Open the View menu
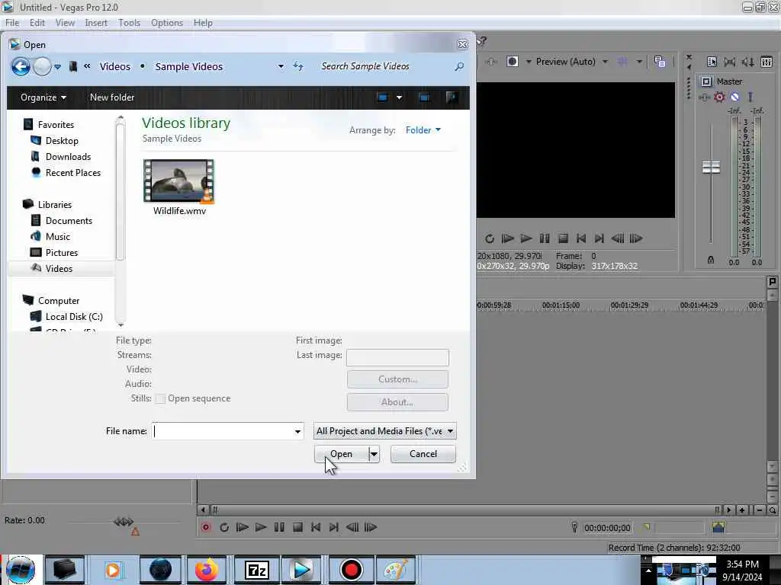781x585 pixels. click(65, 23)
